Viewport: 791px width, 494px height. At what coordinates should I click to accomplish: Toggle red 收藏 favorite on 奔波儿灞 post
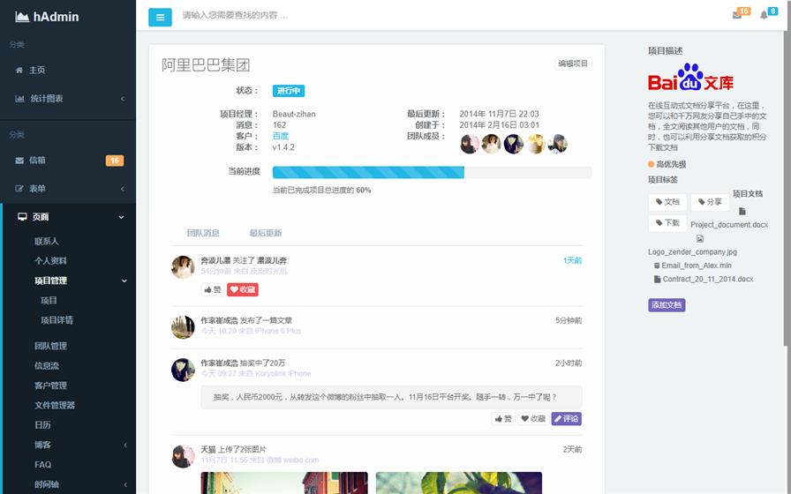tap(243, 290)
